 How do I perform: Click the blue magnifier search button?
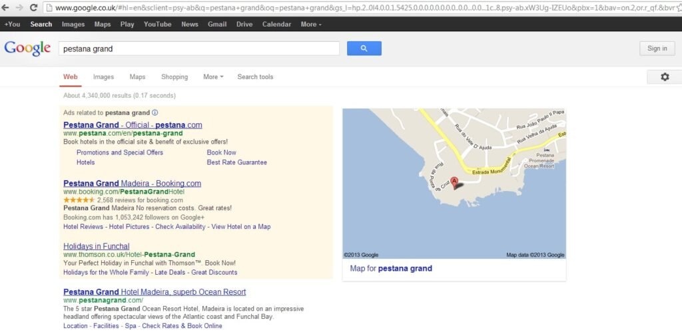[x=364, y=49]
